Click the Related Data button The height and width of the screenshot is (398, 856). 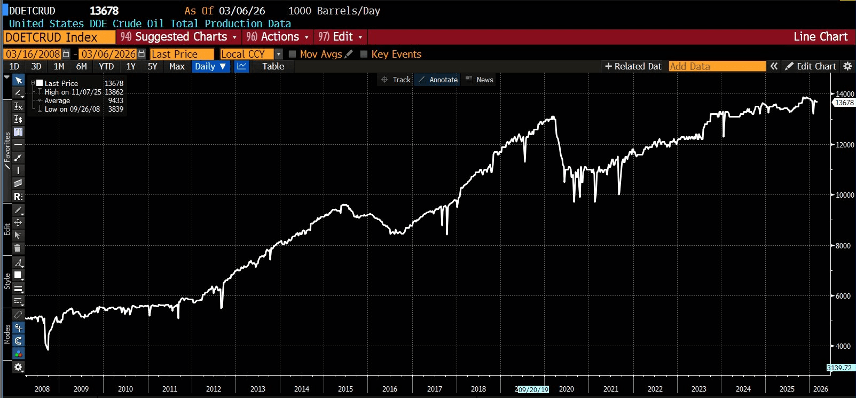[x=633, y=66]
